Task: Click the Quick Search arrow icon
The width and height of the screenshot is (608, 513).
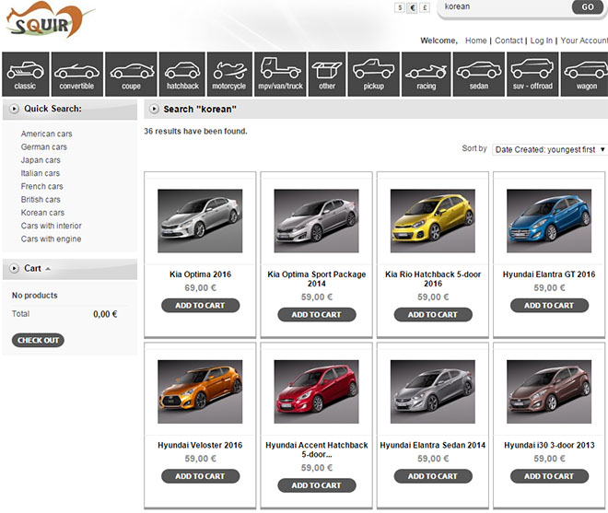Action: [14, 109]
